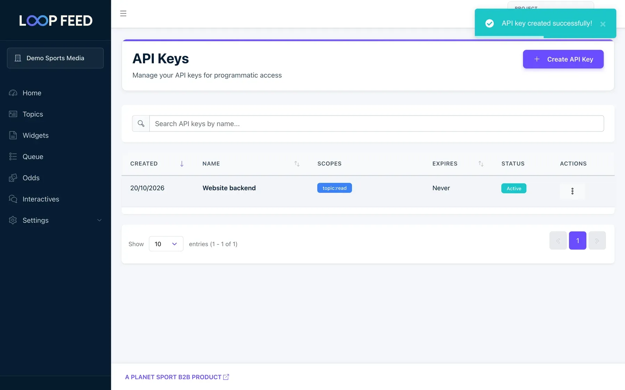Toggle the hamburger sidebar menu icon
The image size is (625, 390).
point(123,14)
